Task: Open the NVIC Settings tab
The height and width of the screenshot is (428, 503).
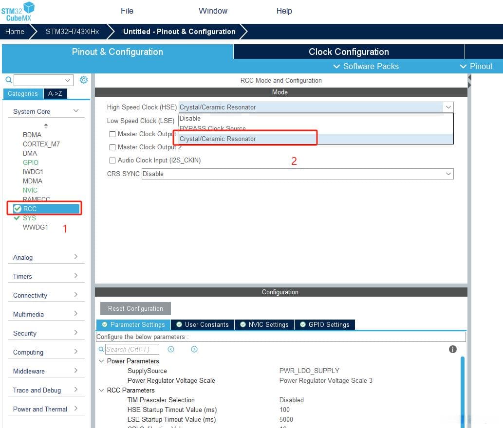Action: pyautogui.click(x=264, y=324)
